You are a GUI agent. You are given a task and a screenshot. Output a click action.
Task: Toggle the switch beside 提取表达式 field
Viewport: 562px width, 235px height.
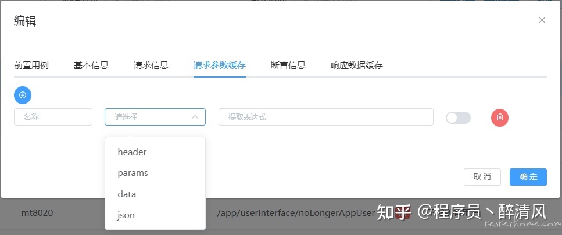click(x=458, y=117)
